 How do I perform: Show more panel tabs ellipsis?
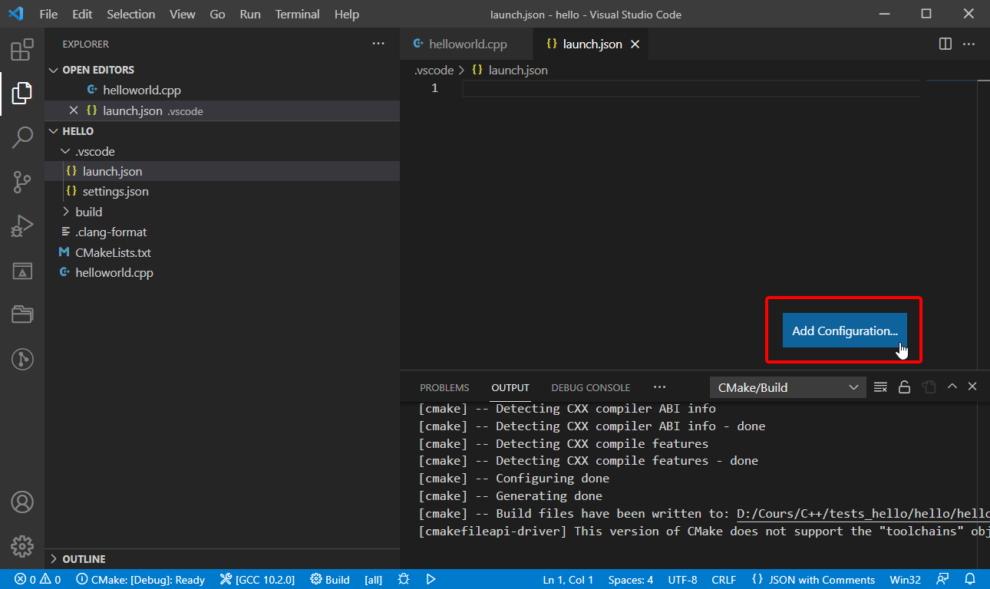click(659, 387)
